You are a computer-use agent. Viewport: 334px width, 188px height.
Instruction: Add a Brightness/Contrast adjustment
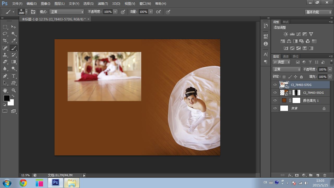286,34
